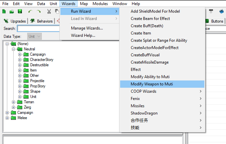The image size is (226, 144).
Task: Click the Copy toolbar icon
Action: [x=57, y=11]
